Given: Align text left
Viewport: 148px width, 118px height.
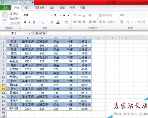Looking at the screenshot, I should 75,22.
